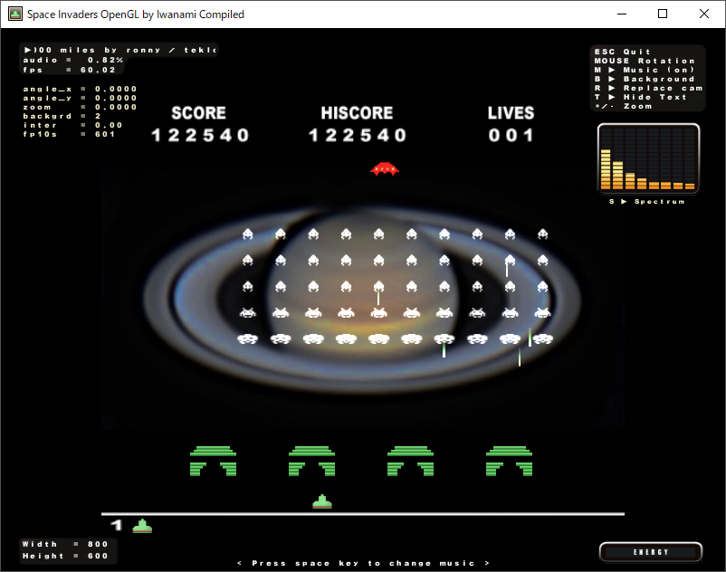
Task: Click the '+/- Zoom' help line
Action: (x=623, y=106)
